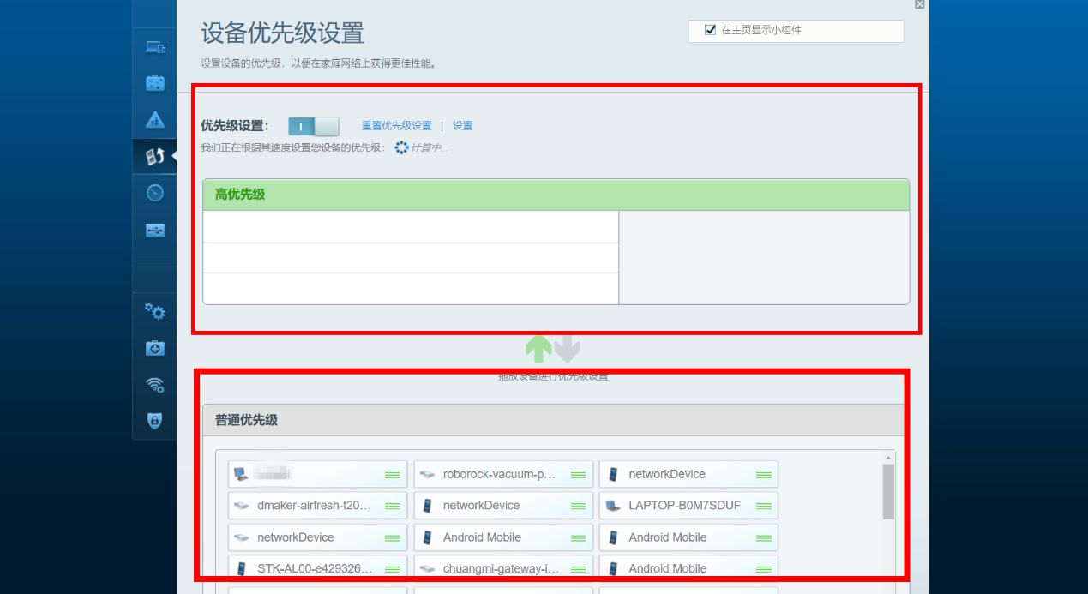Open the External Storage USB icon
1088x594 pixels.
(x=155, y=230)
